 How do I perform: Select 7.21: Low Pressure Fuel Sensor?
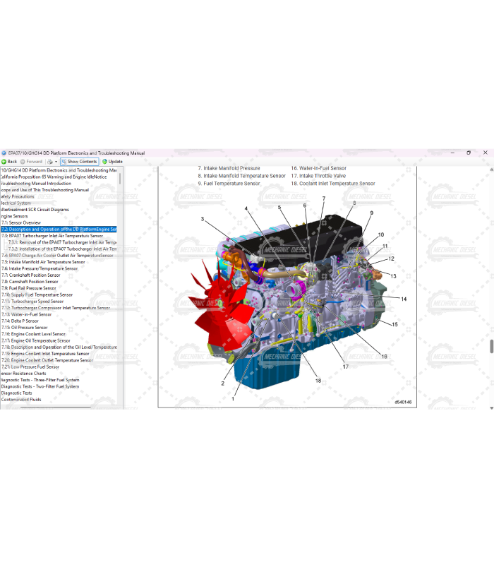point(30,367)
